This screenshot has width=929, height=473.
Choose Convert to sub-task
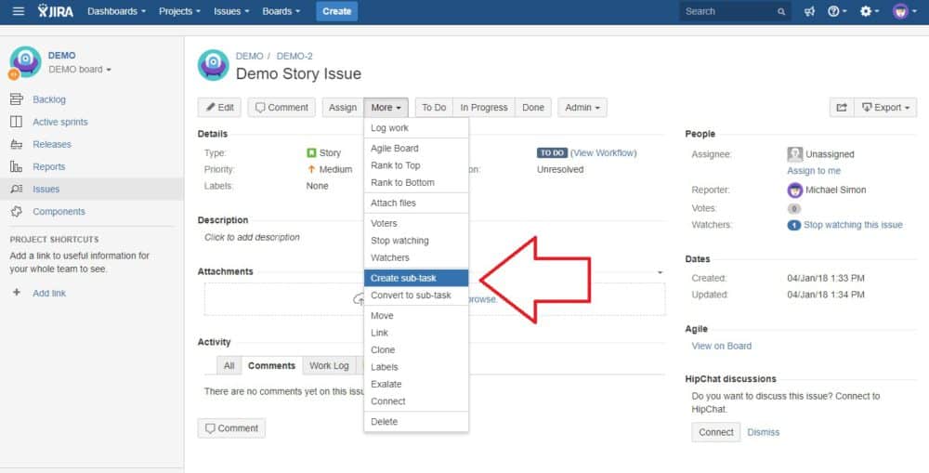click(416, 296)
